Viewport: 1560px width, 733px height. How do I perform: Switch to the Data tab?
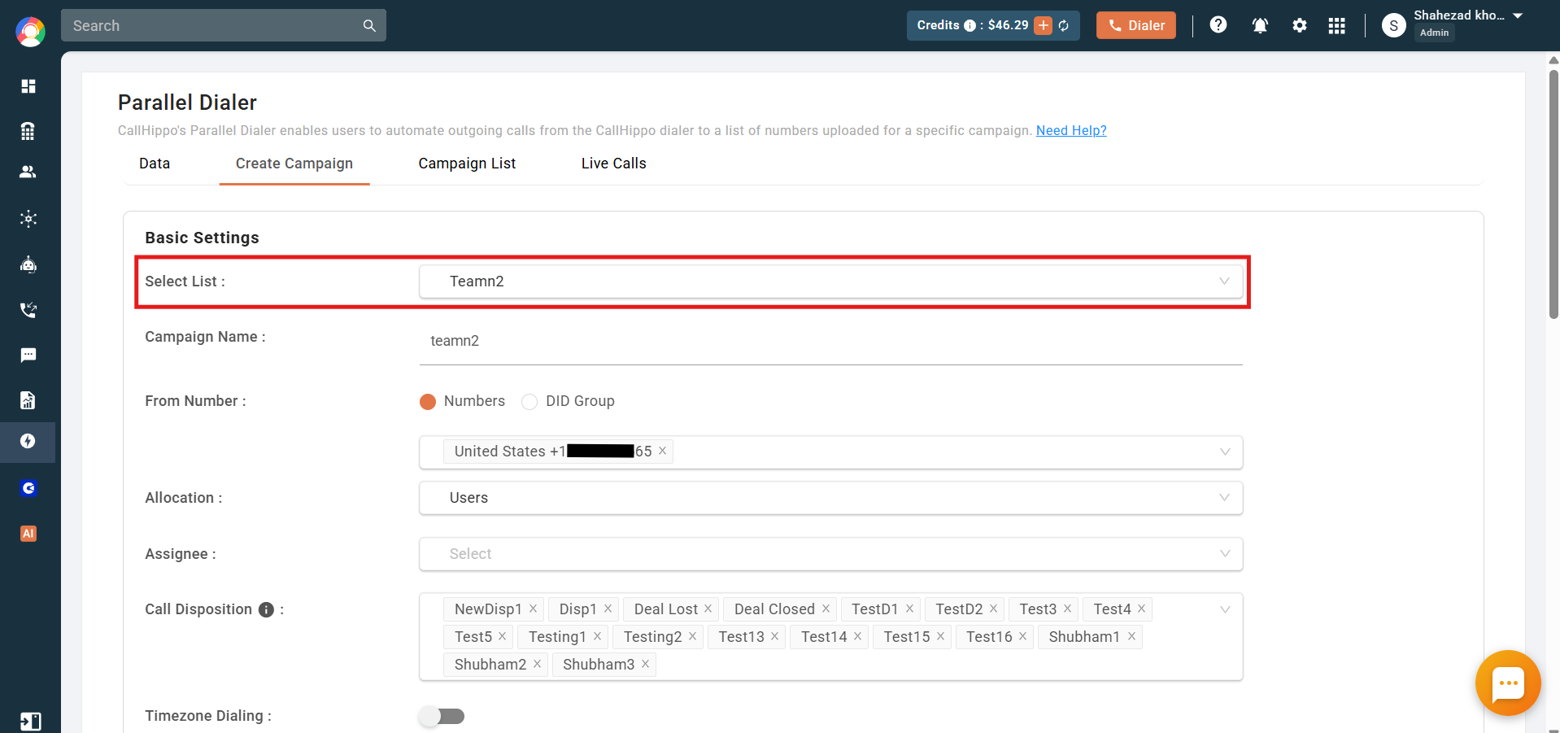point(155,164)
